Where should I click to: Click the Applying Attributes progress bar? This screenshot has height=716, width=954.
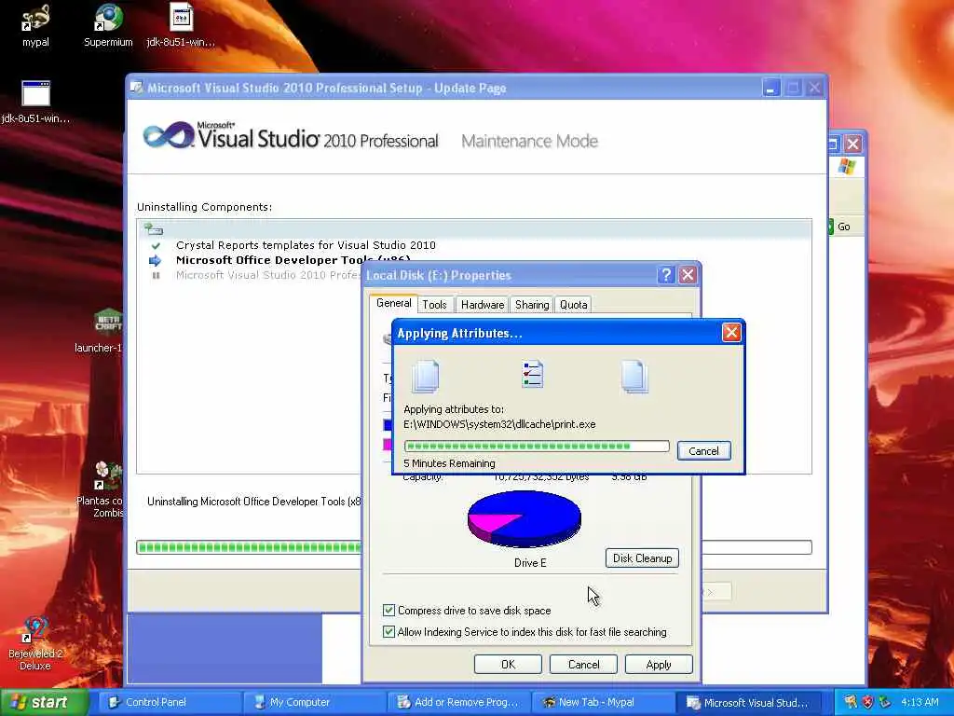[x=537, y=447]
